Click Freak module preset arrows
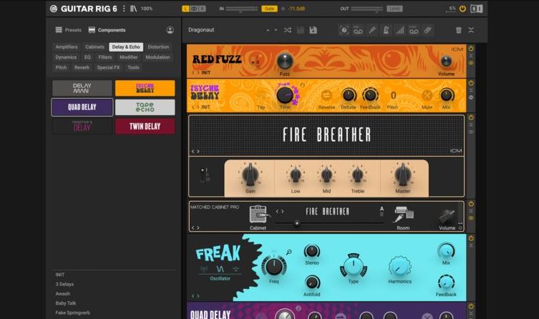Screen dimensions: 539x319 195,295
